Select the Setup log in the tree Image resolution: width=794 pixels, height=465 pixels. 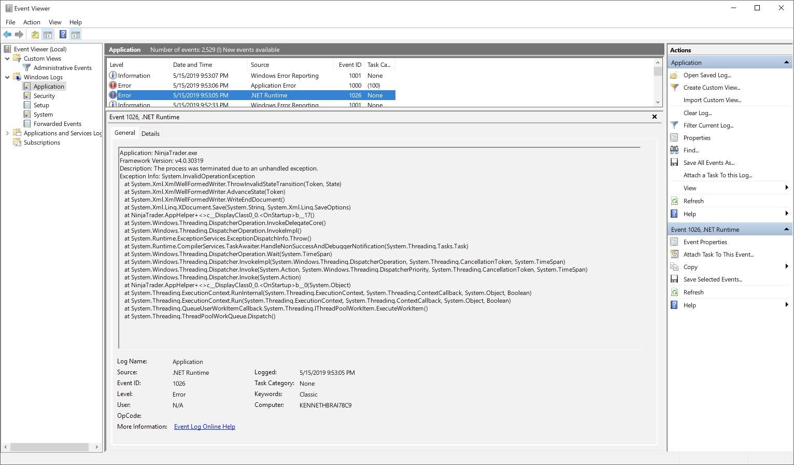(x=41, y=105)
